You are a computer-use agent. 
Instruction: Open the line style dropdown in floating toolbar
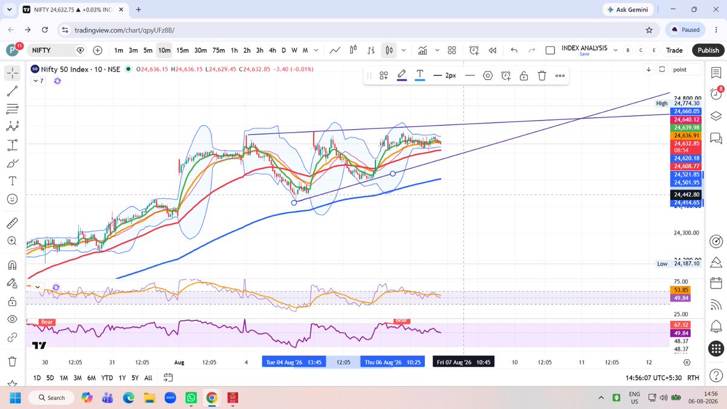pyautogui.click(x=470, y=76)
